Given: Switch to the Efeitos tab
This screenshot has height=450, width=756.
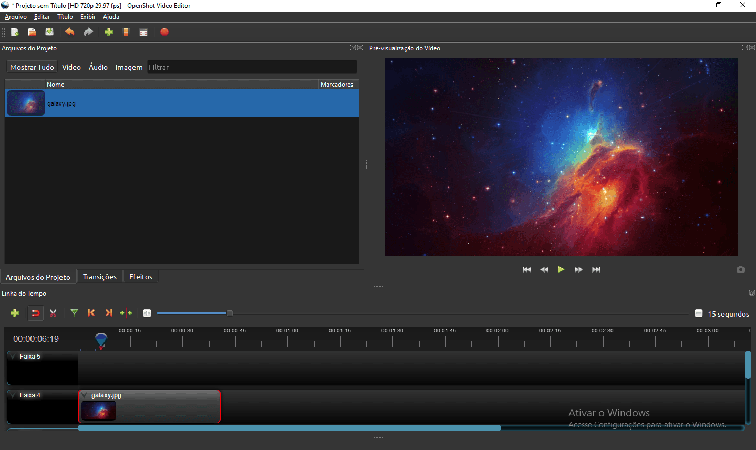Looking at the screenshot, I should coord(141,277).
